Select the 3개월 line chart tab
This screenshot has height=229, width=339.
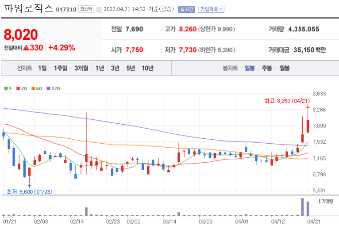[x=81, y=68]
